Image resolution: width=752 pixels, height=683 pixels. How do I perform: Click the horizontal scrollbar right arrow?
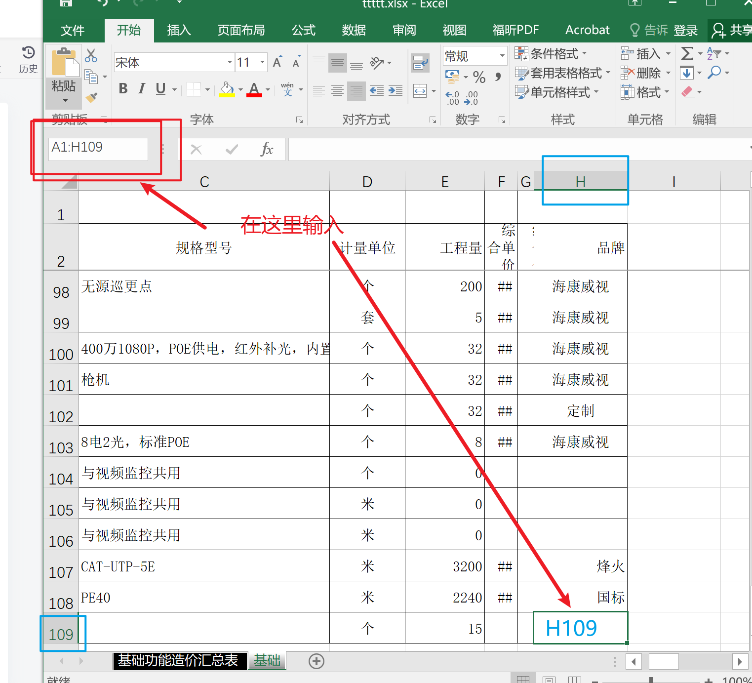tap(739, 661)
